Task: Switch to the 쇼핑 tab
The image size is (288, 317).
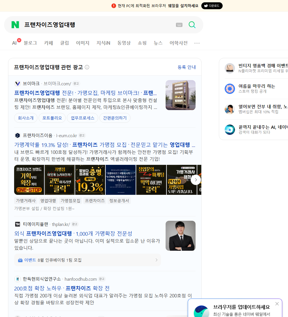Action: (x=142, y=43)
